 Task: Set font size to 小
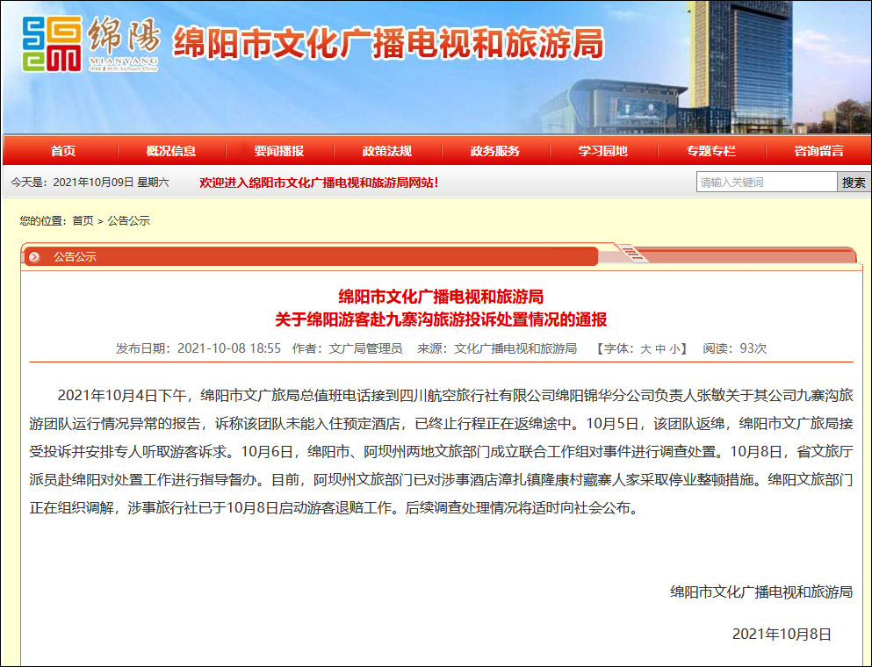(674, 348)
